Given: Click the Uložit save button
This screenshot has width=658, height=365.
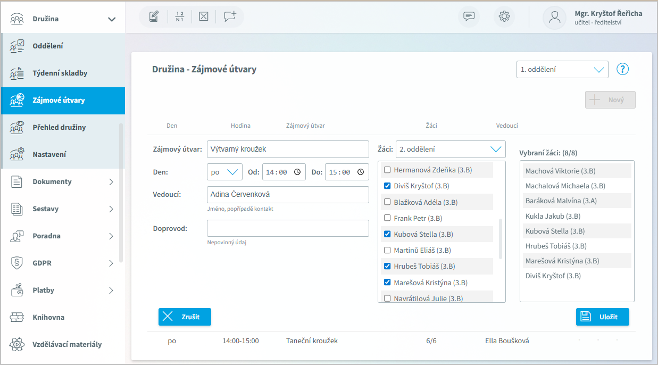Looking at the screenshot, I should pos(602,317).
